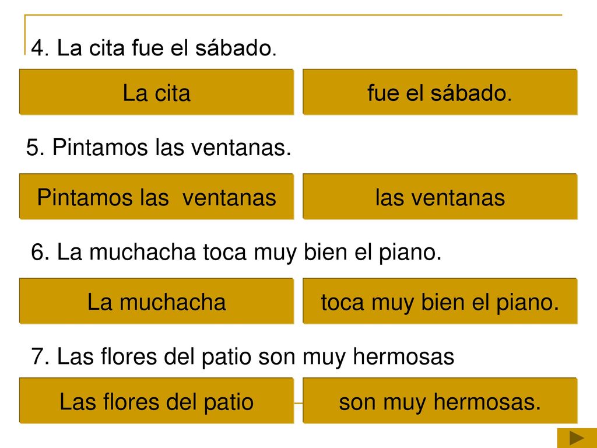The height and width of the screenshot is (448, 597).
Task: Click the connector line between bottom boxes
Action: 298,402
